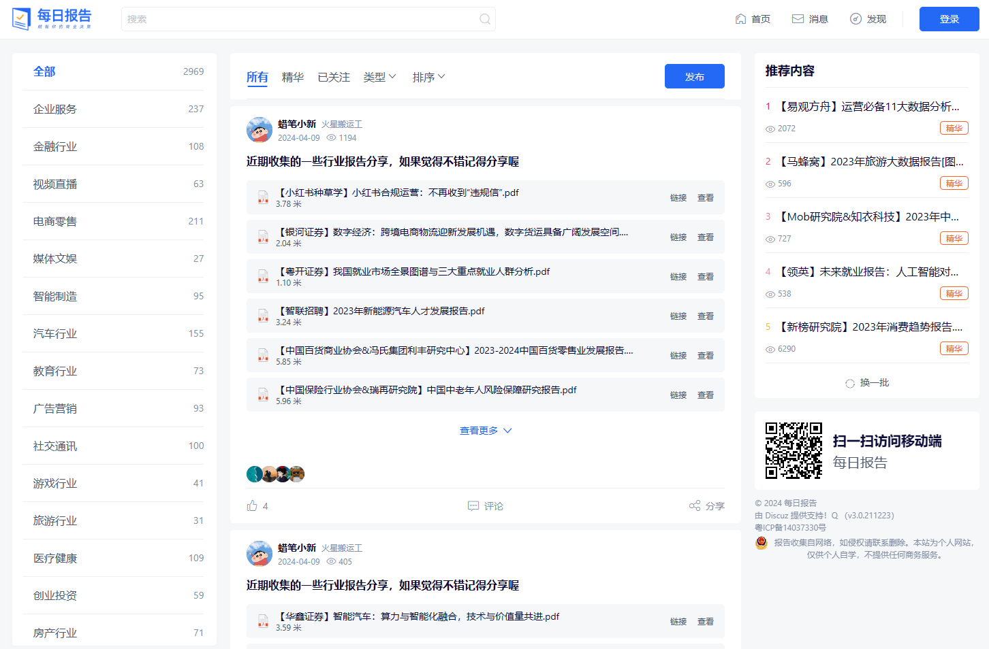Click 链接 for 中国百货商业协会 pdf

678,356
